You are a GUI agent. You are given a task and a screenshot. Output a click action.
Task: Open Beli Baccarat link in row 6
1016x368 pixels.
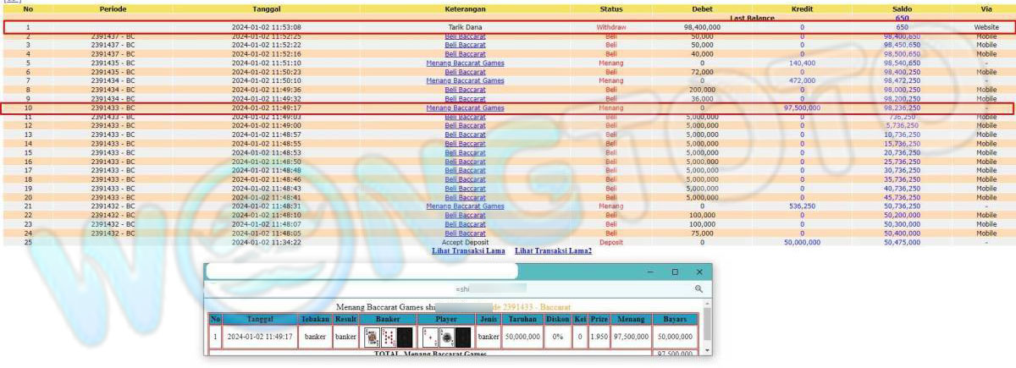point(465,73)
